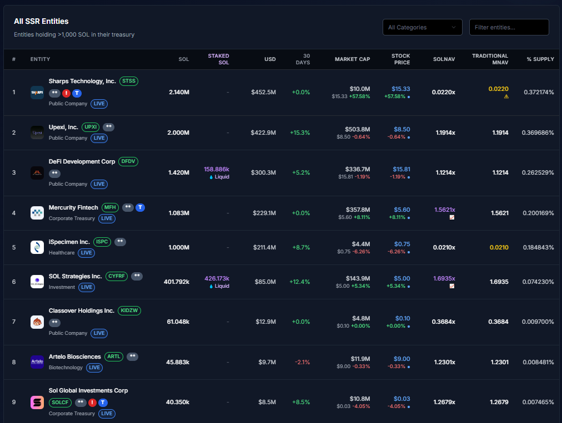Click the iSpecimen Inc. logo
Screen dimensions: 562x423
pos(37,247)
